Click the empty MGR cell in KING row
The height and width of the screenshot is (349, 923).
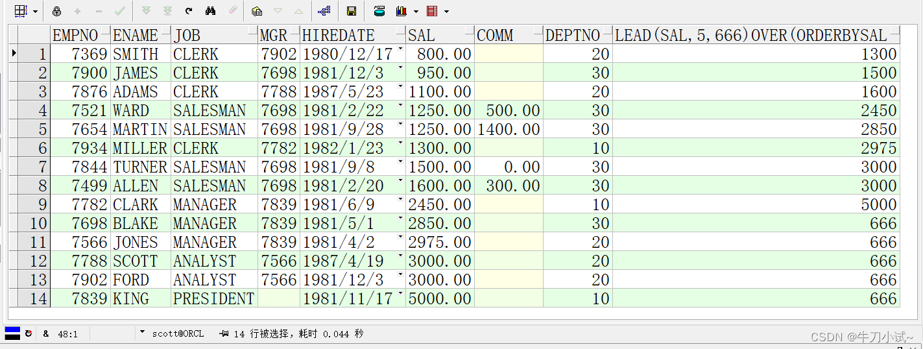point(279,298)
